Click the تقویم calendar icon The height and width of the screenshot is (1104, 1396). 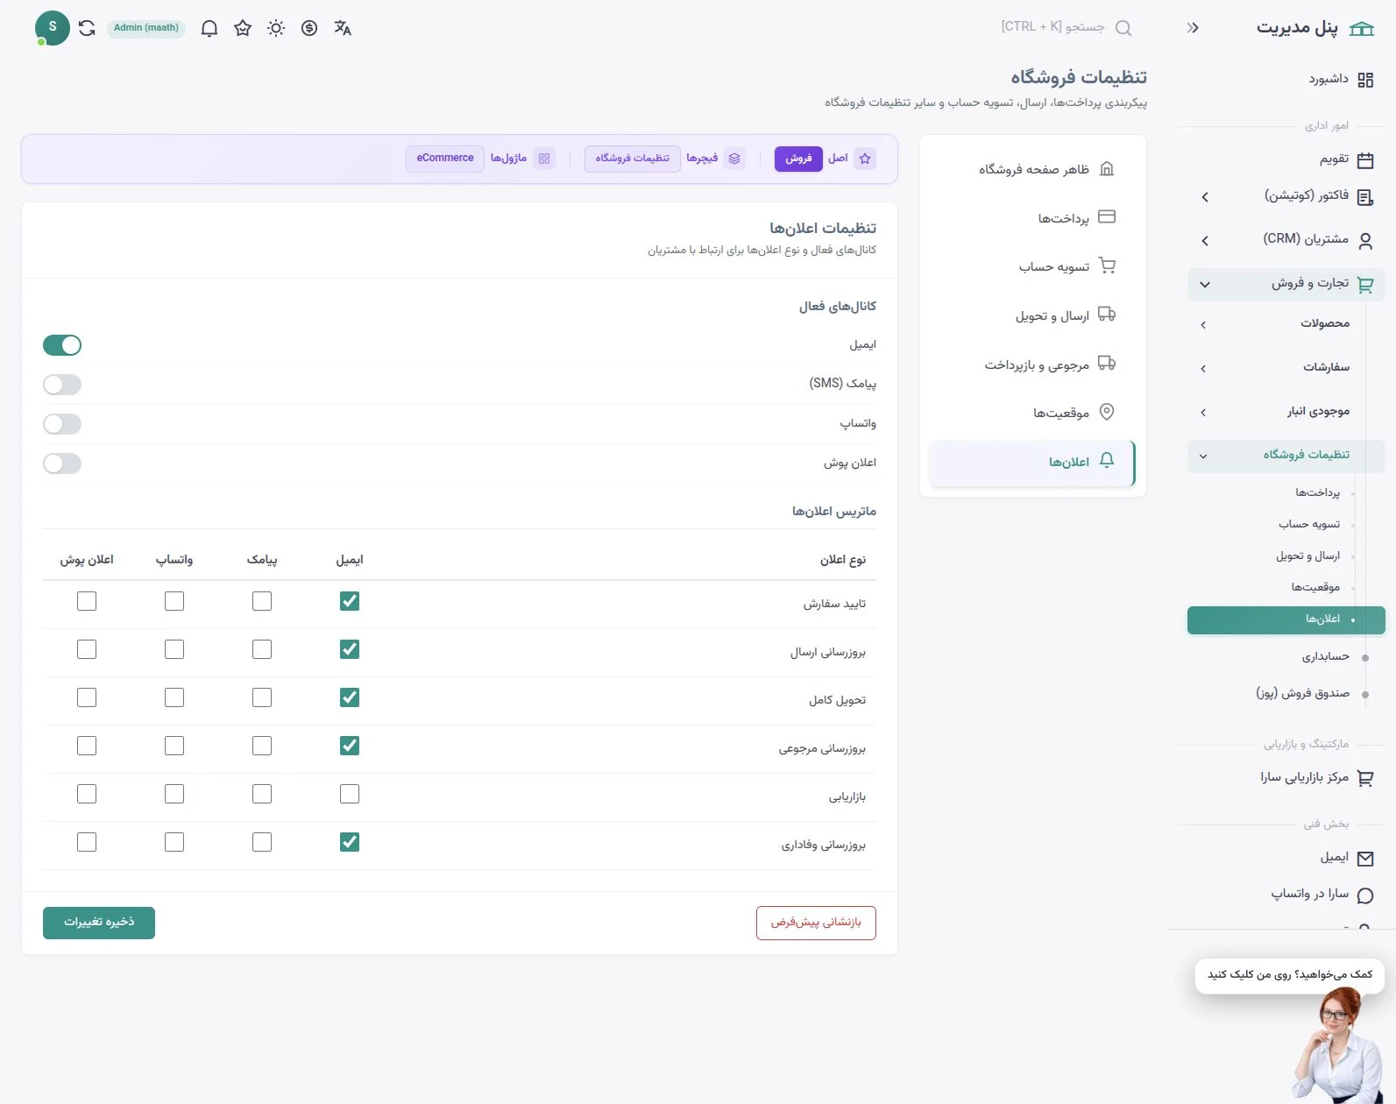click(1365, 160)
